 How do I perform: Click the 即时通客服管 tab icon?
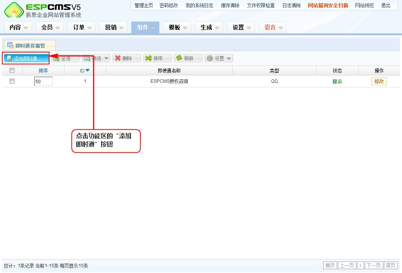tap(10, 46)
